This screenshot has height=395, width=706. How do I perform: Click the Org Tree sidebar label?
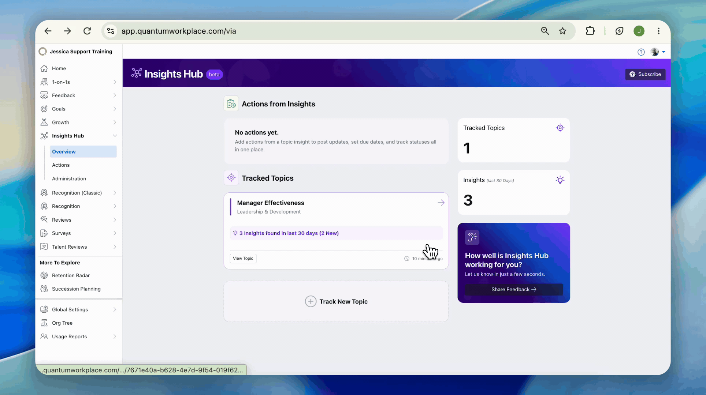62,323
